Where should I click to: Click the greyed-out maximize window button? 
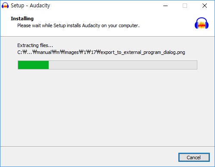(x=185, y=6)
